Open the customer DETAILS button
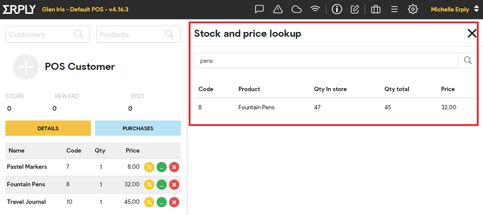This screenshot has width=483, height=215. click(48, 128)
